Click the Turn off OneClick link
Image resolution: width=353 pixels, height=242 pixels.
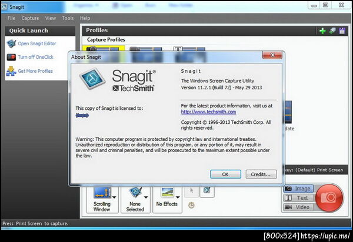click(35, 57)
